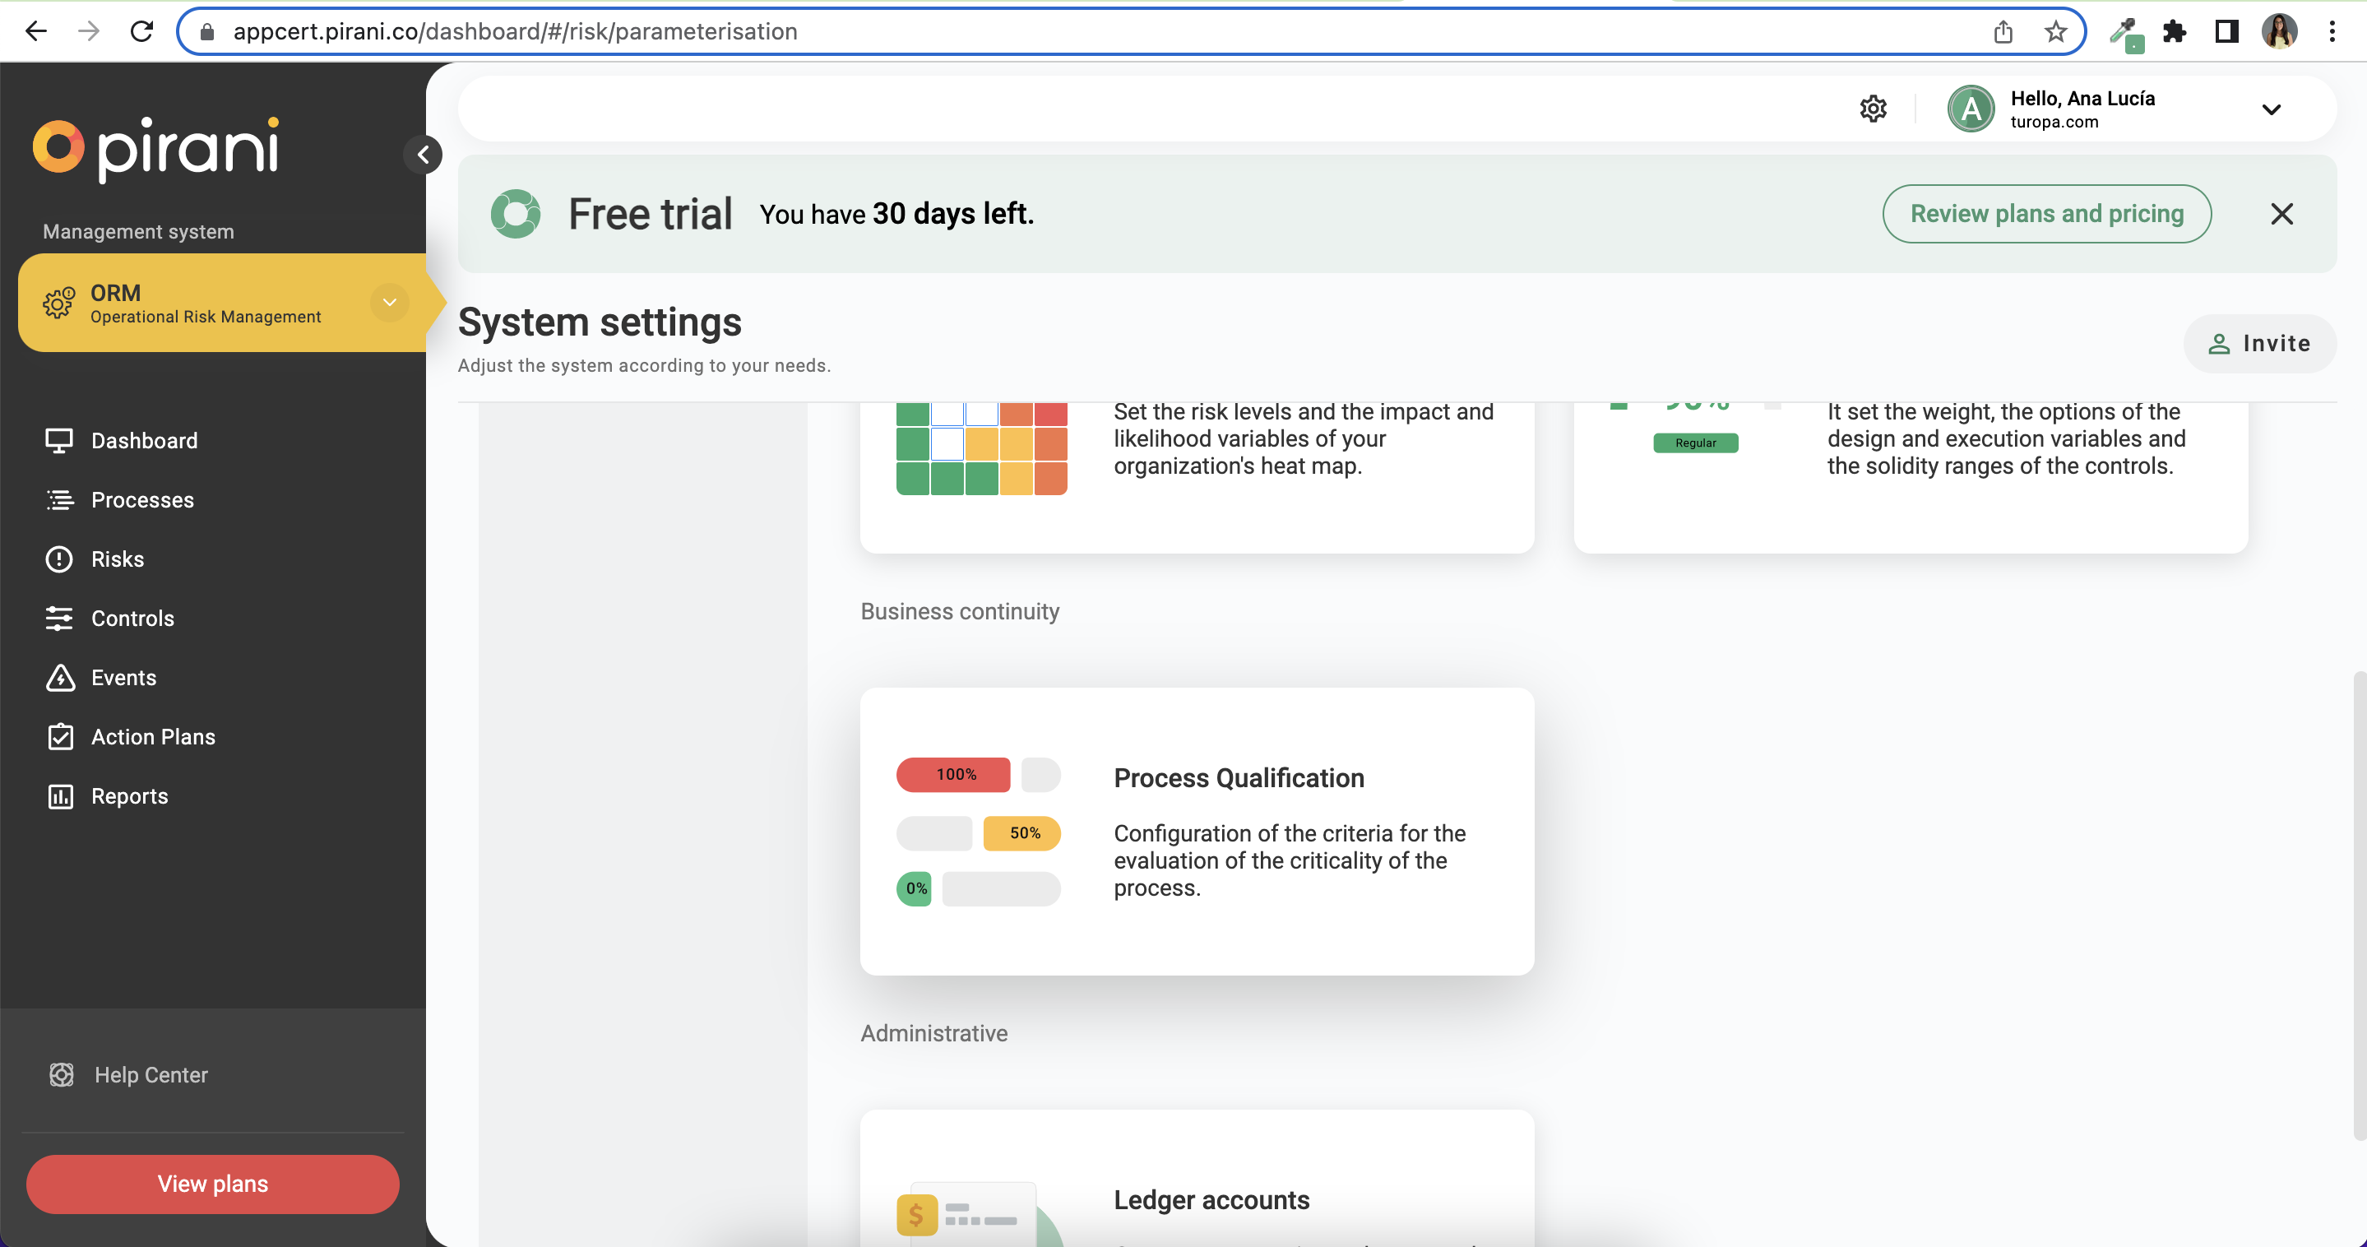
Task: Open the browser extensions puzzle icon
Action: [x=2174, y=32]
